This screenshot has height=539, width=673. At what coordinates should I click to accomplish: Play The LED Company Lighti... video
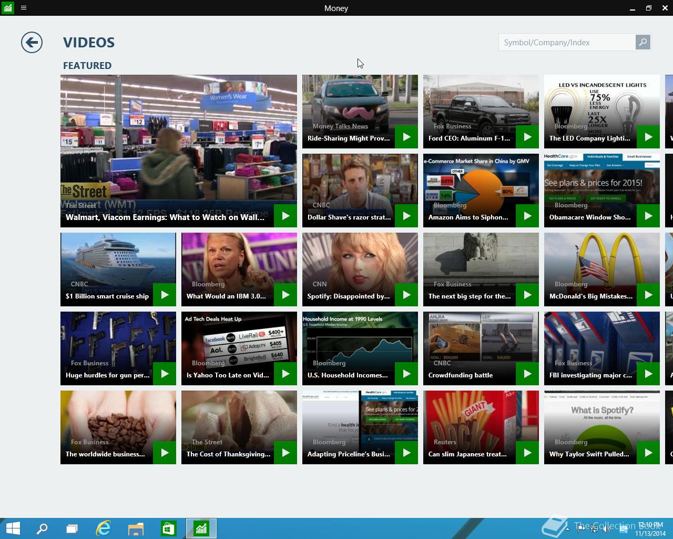click(648, 137)
